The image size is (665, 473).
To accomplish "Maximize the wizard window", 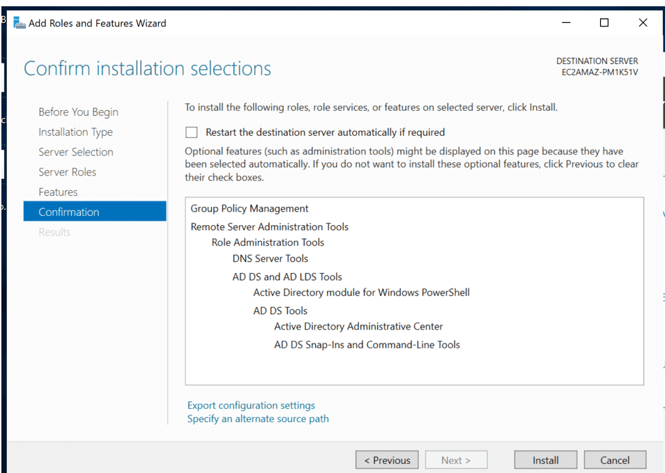I will click(x=604, y=22).
